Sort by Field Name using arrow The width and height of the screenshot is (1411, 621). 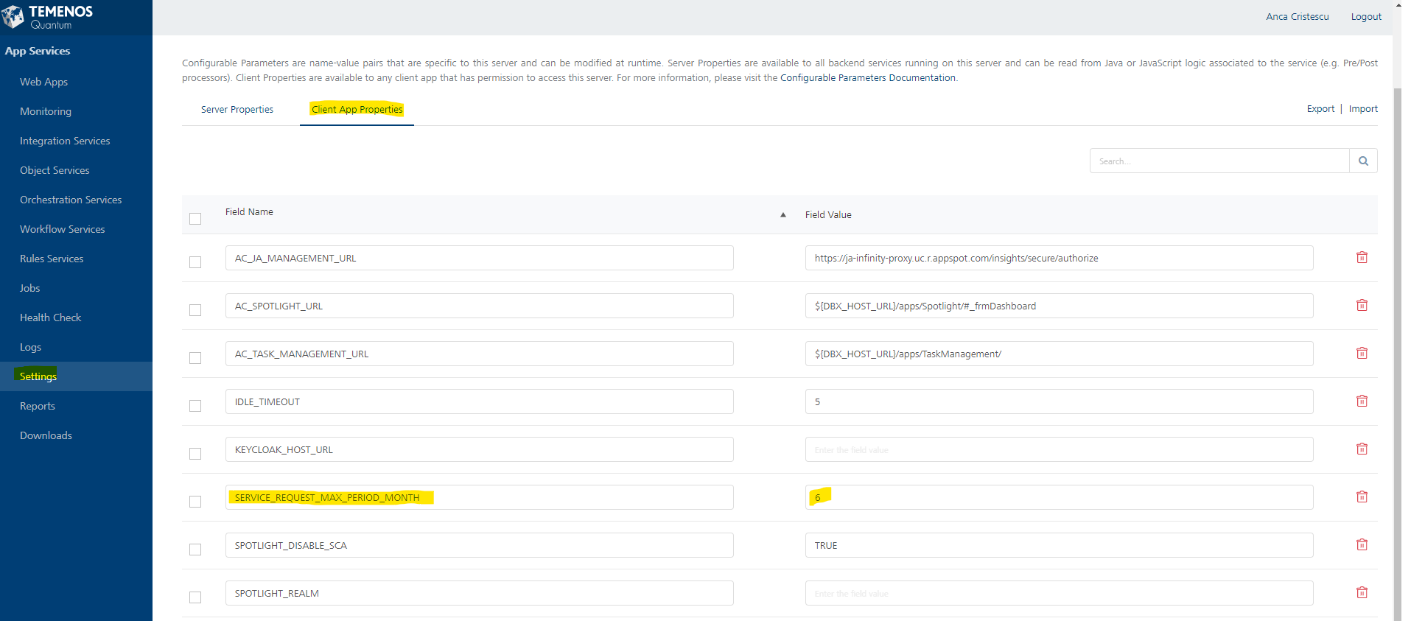click(782, 215)
